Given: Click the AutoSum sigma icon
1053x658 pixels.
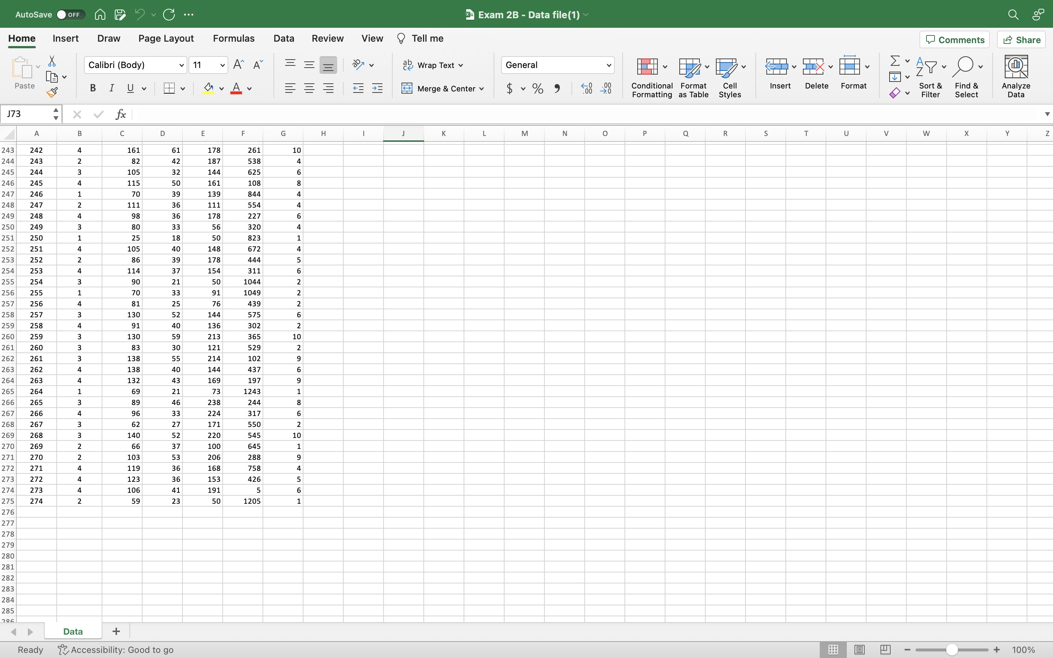Looking at the screenshot, I should coord(895,60).
